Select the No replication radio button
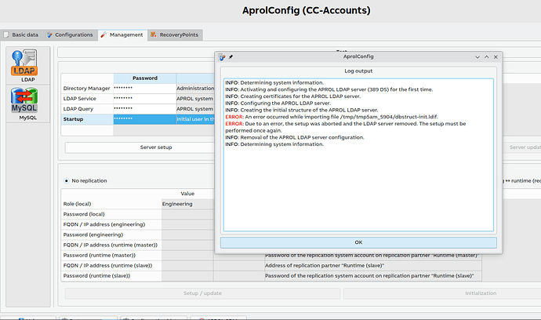 click(67, 181)
